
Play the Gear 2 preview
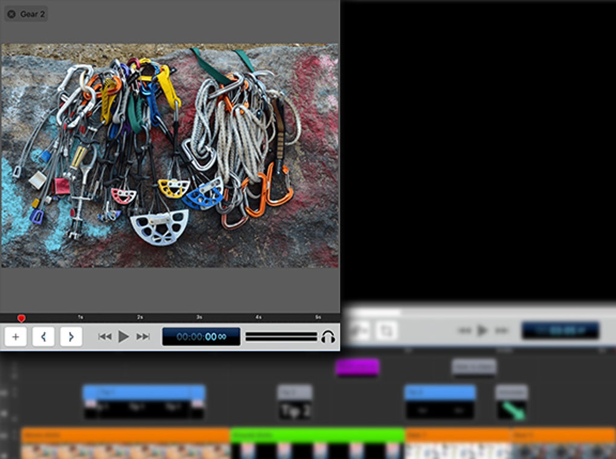pos(123,337)
